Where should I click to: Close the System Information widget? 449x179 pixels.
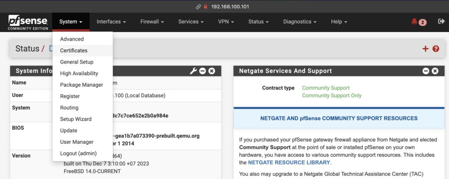[212, 71]
